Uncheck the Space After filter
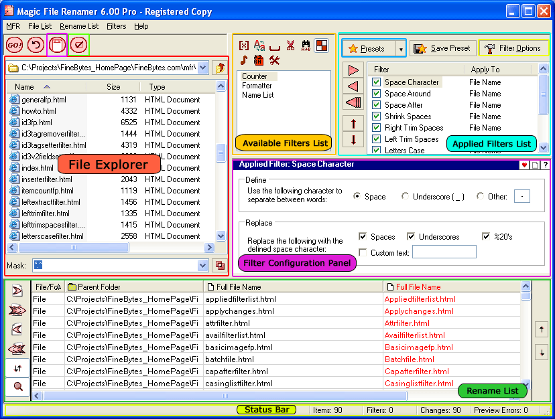Viewport: 555px width, 419px height. pyautogui.click(x=376, y=104)
